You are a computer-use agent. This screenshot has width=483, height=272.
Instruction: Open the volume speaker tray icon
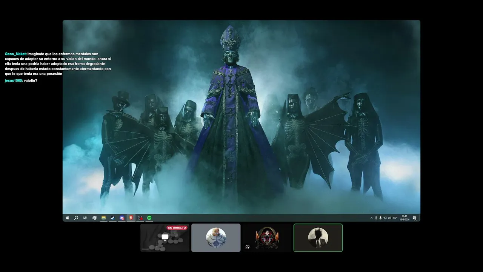389,218
